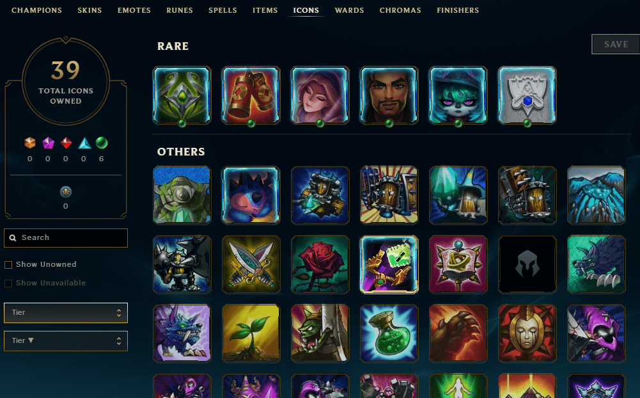The height and width of the screenshot is (398, 640).
Task: Choose the green potion flask icon
Action: (389, 333)
